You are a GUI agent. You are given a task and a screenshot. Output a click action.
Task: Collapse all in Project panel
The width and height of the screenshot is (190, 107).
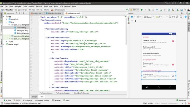click(20, 13)
